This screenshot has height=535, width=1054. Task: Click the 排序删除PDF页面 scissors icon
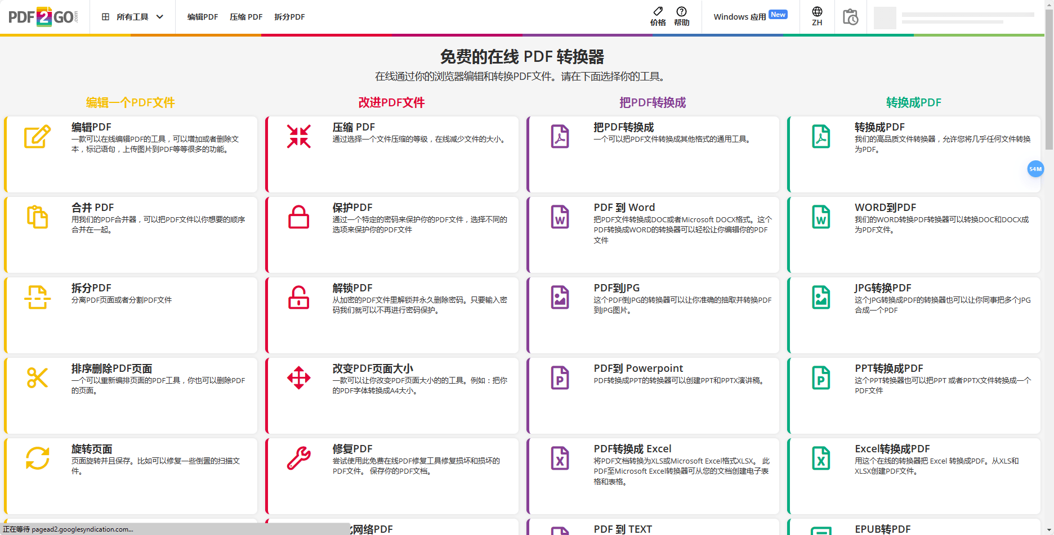coord(37,378)
